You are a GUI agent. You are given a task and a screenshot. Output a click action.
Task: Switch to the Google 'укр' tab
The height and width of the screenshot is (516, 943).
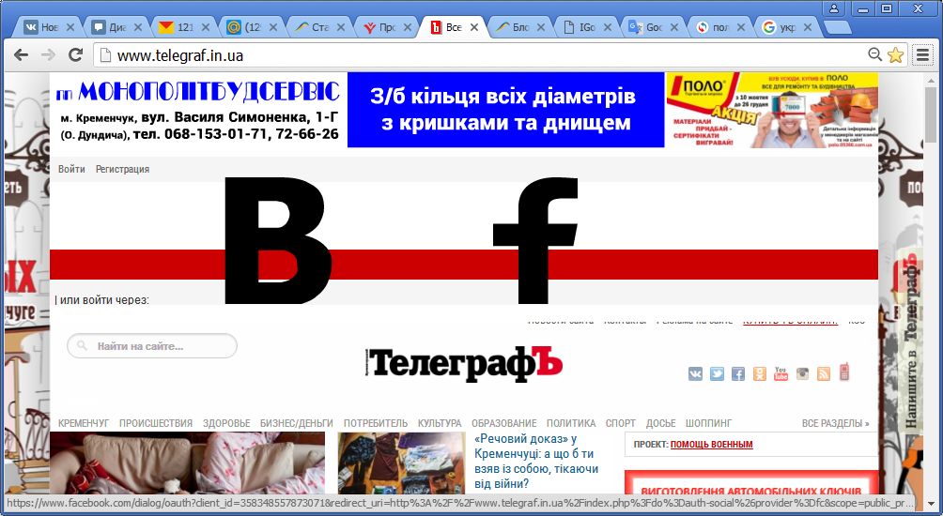(788, 27)
